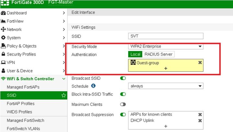Remove Guest-group with its X icon
This screenshot has height=132, width=233.
(200, 63)
